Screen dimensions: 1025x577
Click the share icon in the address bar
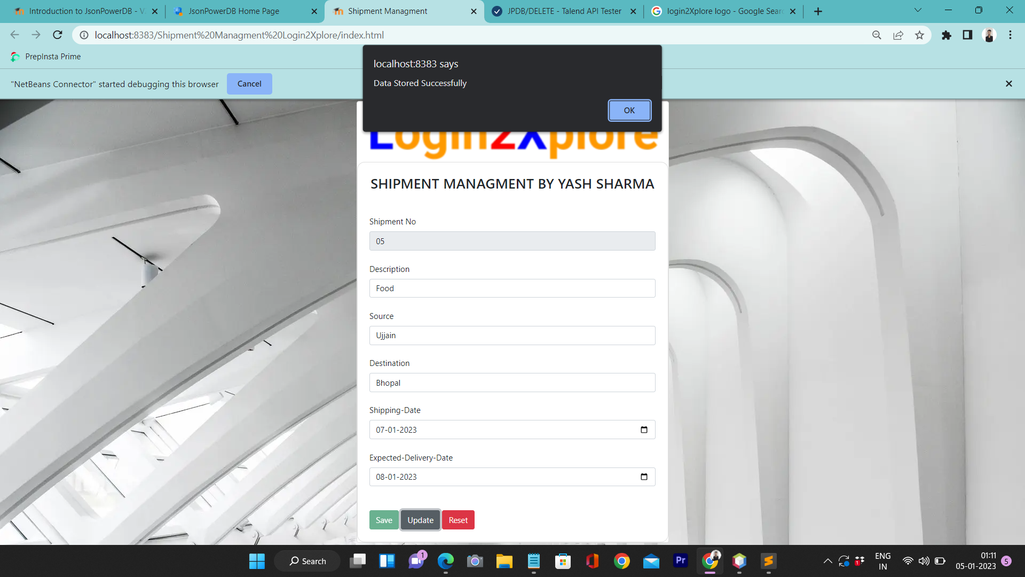pyautogui.click(x=898, y=35)
